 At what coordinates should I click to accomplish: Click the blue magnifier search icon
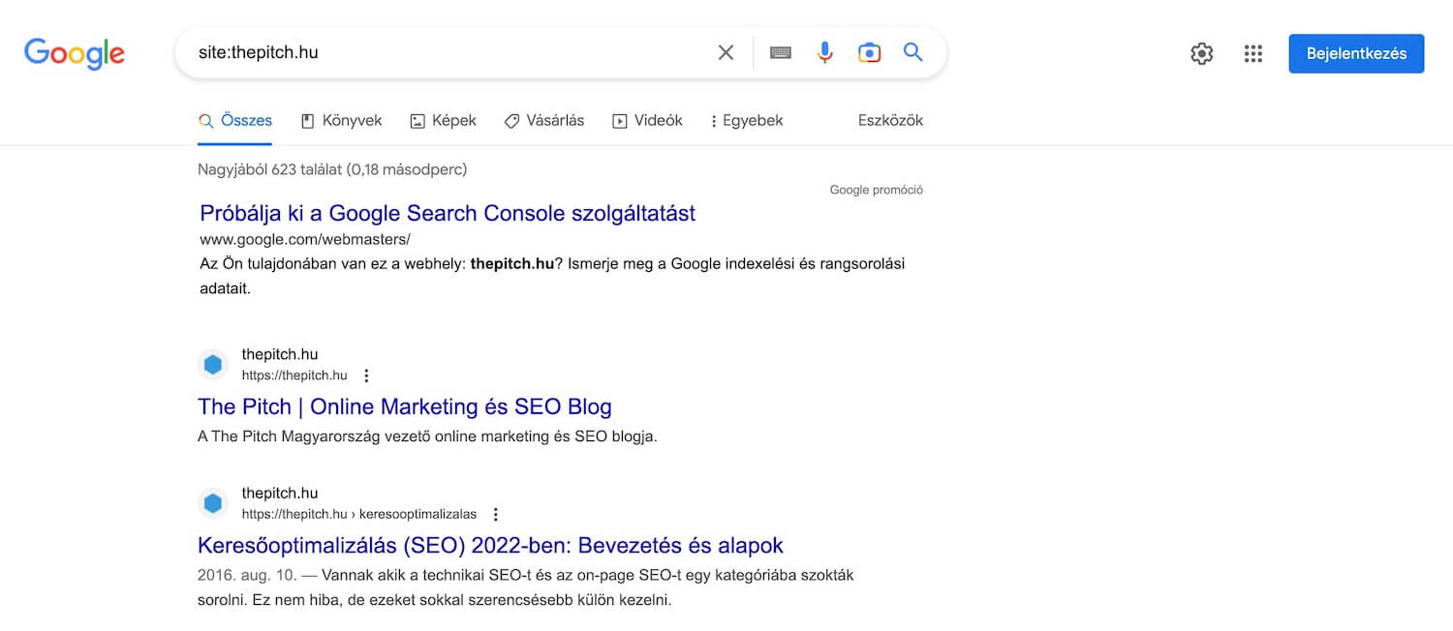pyautogui.click(x=913, y=52)
